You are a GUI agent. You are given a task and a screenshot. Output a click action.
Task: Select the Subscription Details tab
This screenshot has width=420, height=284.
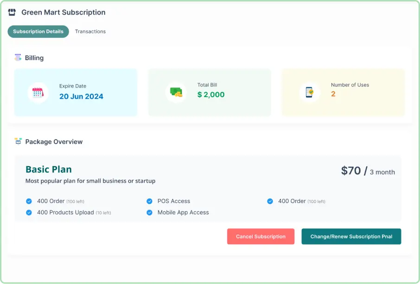(x=38, y=31)
